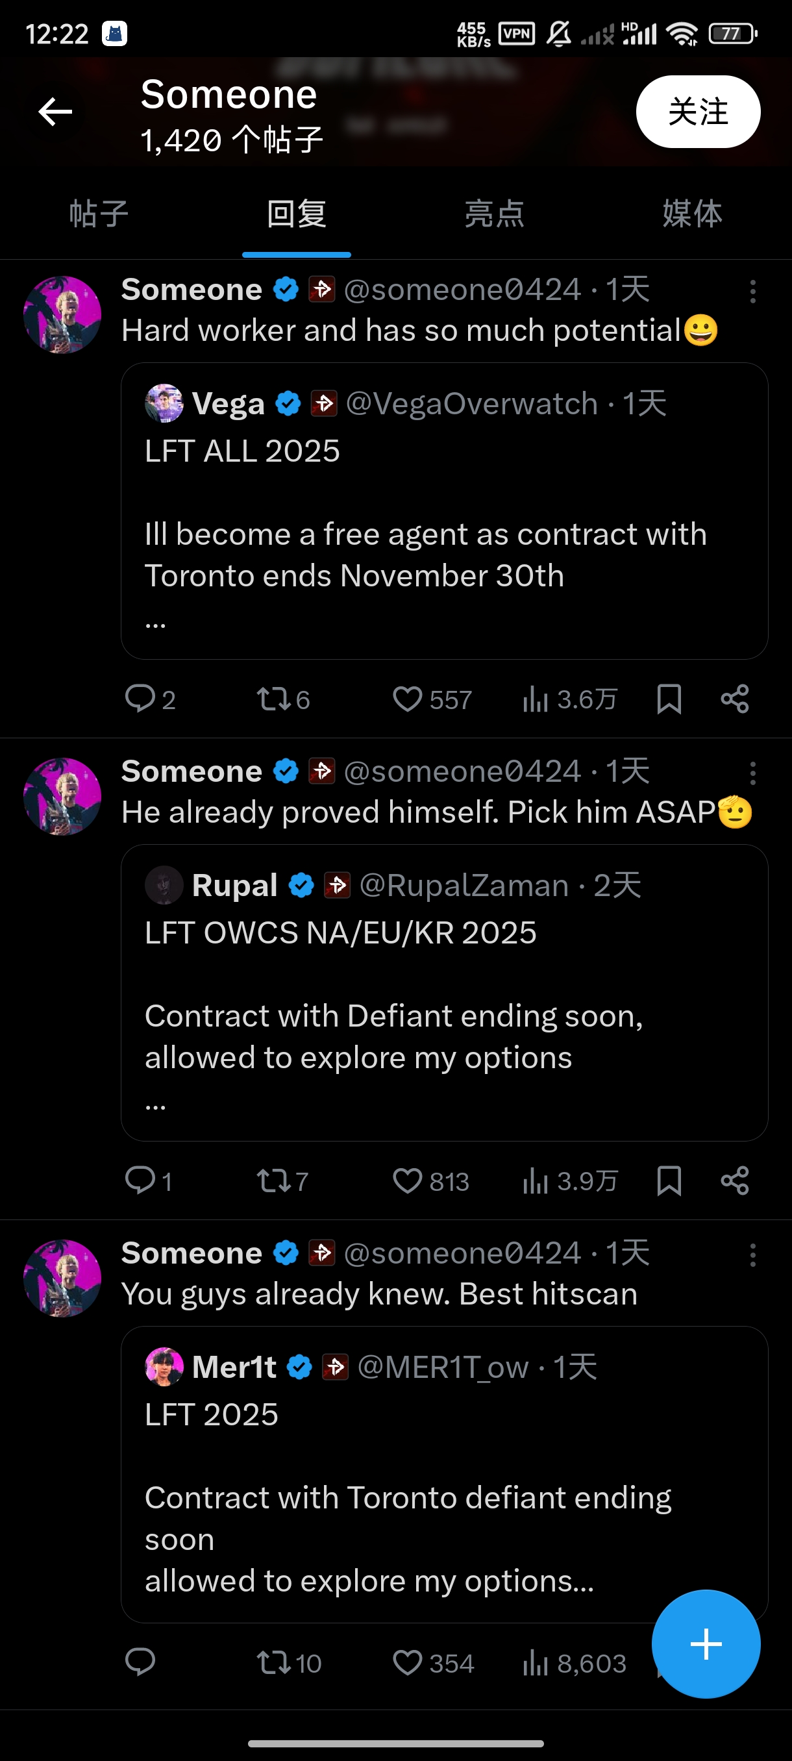This screenshot has width=792, height=1761.
Task: Share the 'Pick him ASAP' post
Action: coord(735,1180)
